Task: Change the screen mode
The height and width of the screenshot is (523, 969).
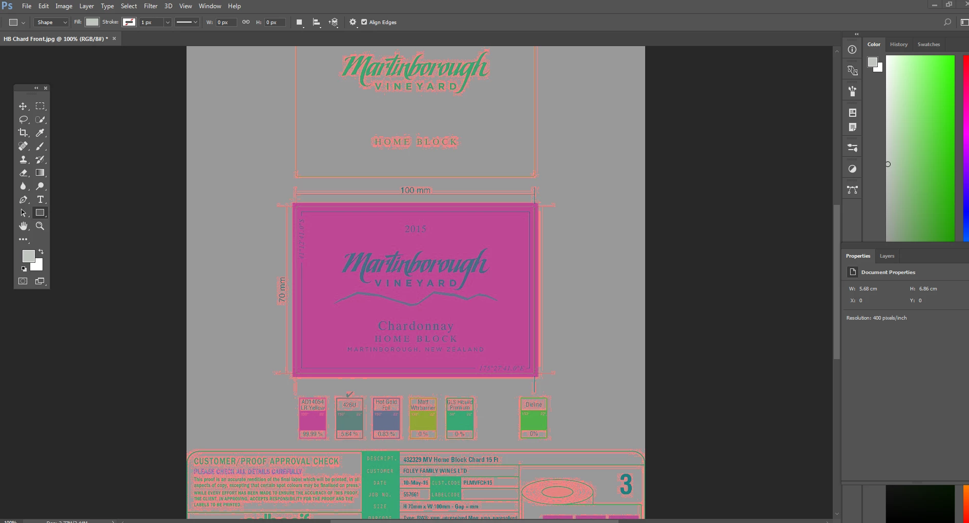Action: pos(40,281)
